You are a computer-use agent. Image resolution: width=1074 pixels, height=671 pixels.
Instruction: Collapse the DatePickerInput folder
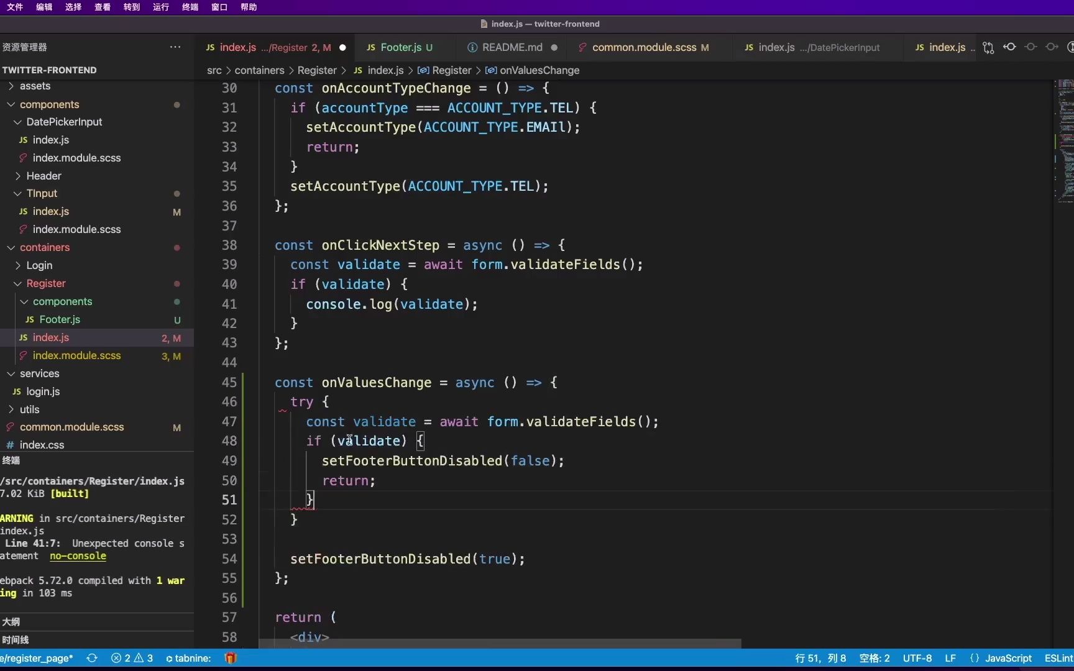pyautogui.click(x=97, y=122)
